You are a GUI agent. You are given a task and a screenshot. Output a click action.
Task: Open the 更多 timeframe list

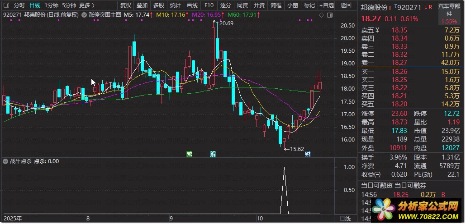(x=87, y=5)
